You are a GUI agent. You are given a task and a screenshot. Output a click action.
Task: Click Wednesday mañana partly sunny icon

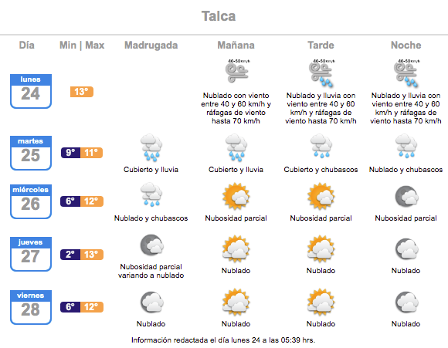[236, 197]
